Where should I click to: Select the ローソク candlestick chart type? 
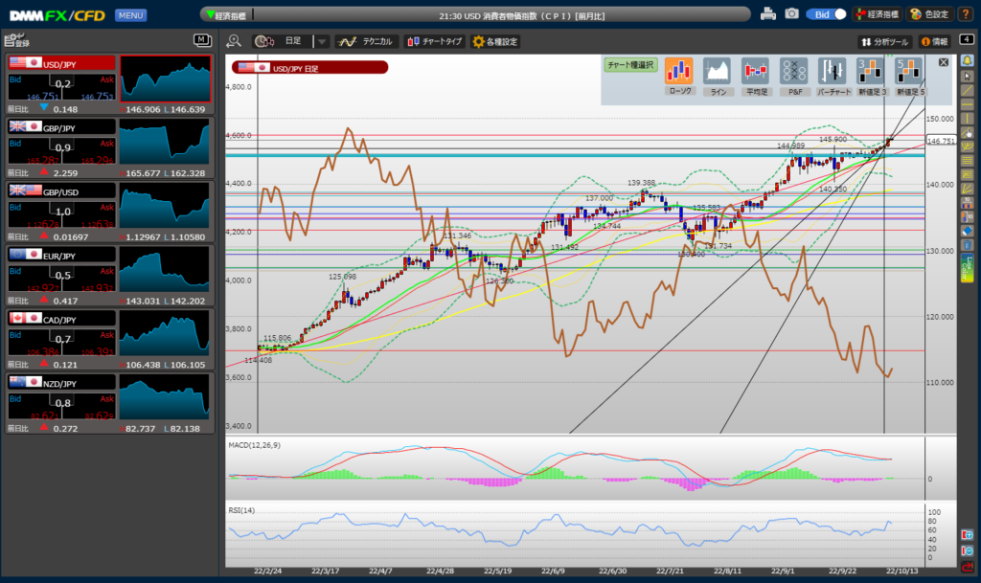click(678, 76)
